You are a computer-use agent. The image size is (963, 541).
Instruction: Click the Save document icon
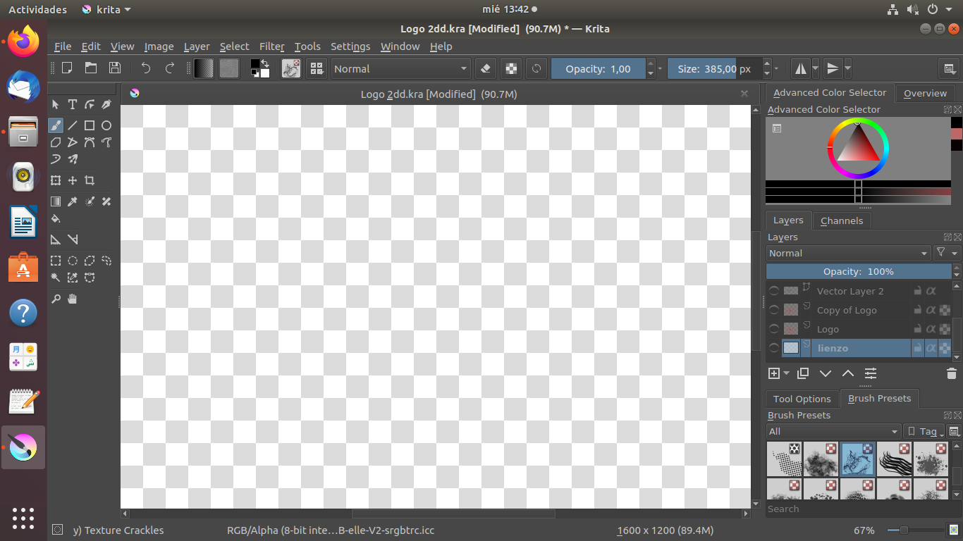click(115, 68)
